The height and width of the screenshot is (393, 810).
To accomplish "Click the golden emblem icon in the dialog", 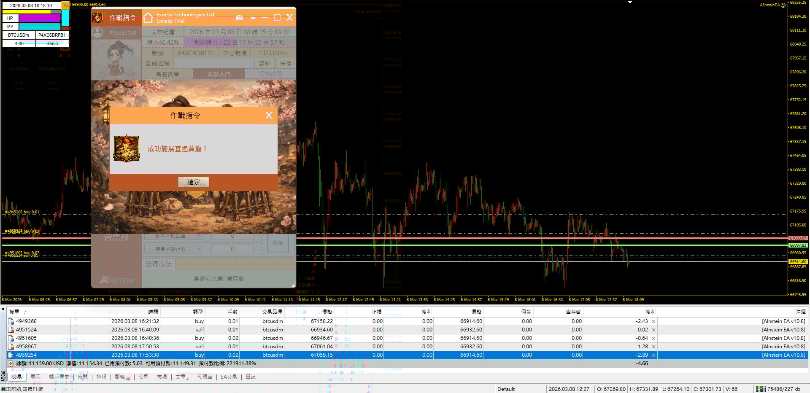I will coord(126,148).
